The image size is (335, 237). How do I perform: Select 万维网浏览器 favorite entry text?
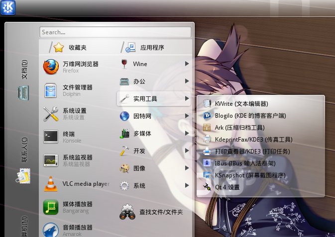coord(81,64)
